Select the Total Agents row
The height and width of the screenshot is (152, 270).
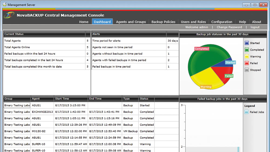tap(47, 41)
